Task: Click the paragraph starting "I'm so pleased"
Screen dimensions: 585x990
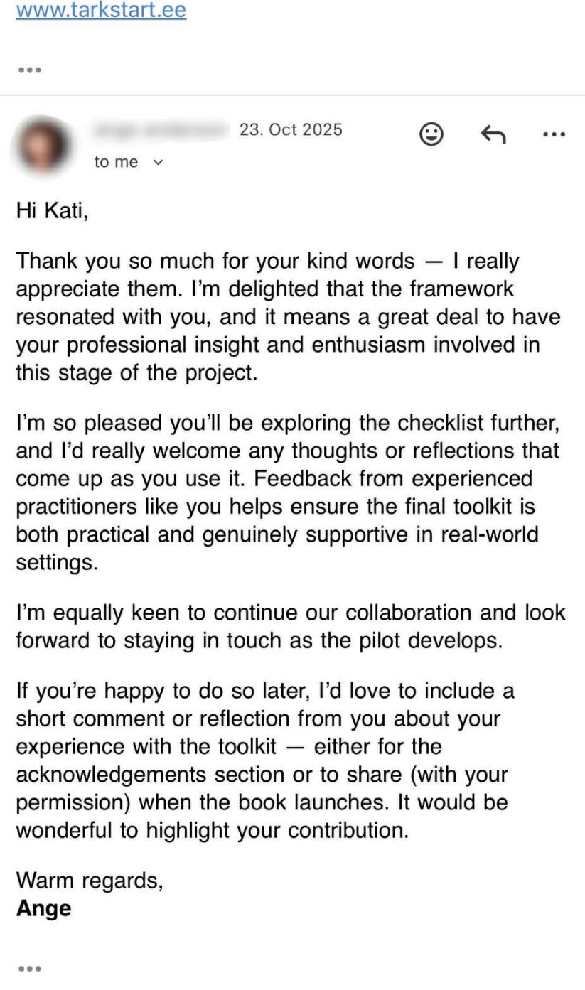Action: [x=284, y=493]
